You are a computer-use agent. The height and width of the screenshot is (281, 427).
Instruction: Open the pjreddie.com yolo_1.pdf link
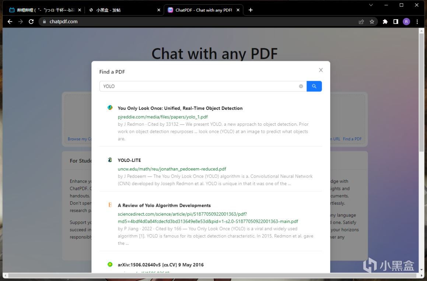(x=162, y=117)
